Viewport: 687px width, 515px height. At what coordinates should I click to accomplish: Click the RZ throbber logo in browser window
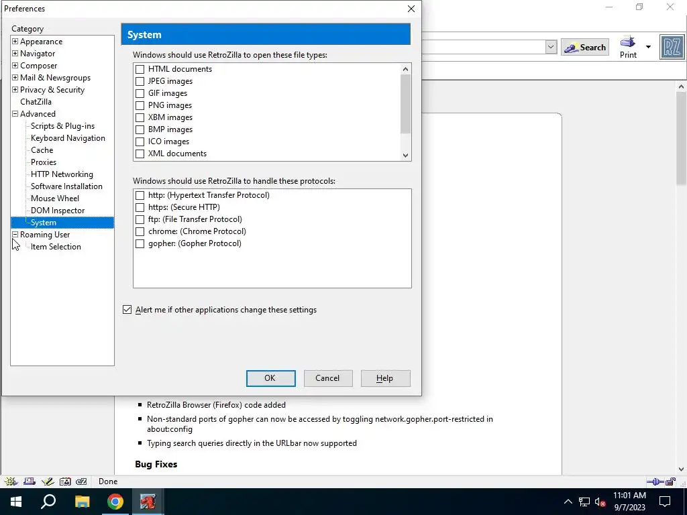(x=672, y=47)
